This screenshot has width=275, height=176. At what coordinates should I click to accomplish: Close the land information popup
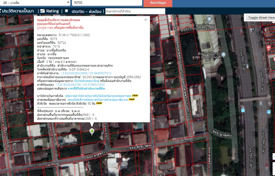coord(146,20)
